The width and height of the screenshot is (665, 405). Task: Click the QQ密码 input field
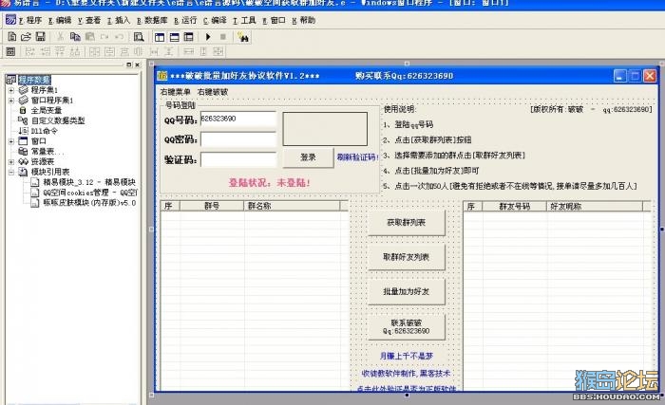(x=238, y=139)
